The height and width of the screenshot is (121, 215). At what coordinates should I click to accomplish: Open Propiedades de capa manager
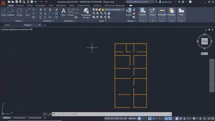click(86, 13)
